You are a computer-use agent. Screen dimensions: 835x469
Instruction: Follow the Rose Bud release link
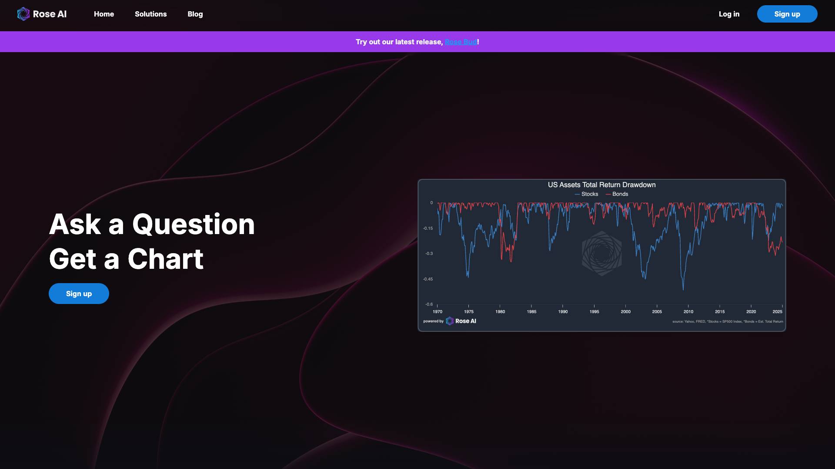[x=461, y=42]
